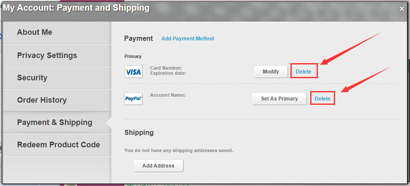The height and width of the screenshot is (186, 410).
Task: Select the Payment & Shipping tab
Action: [x=55, y=122]
